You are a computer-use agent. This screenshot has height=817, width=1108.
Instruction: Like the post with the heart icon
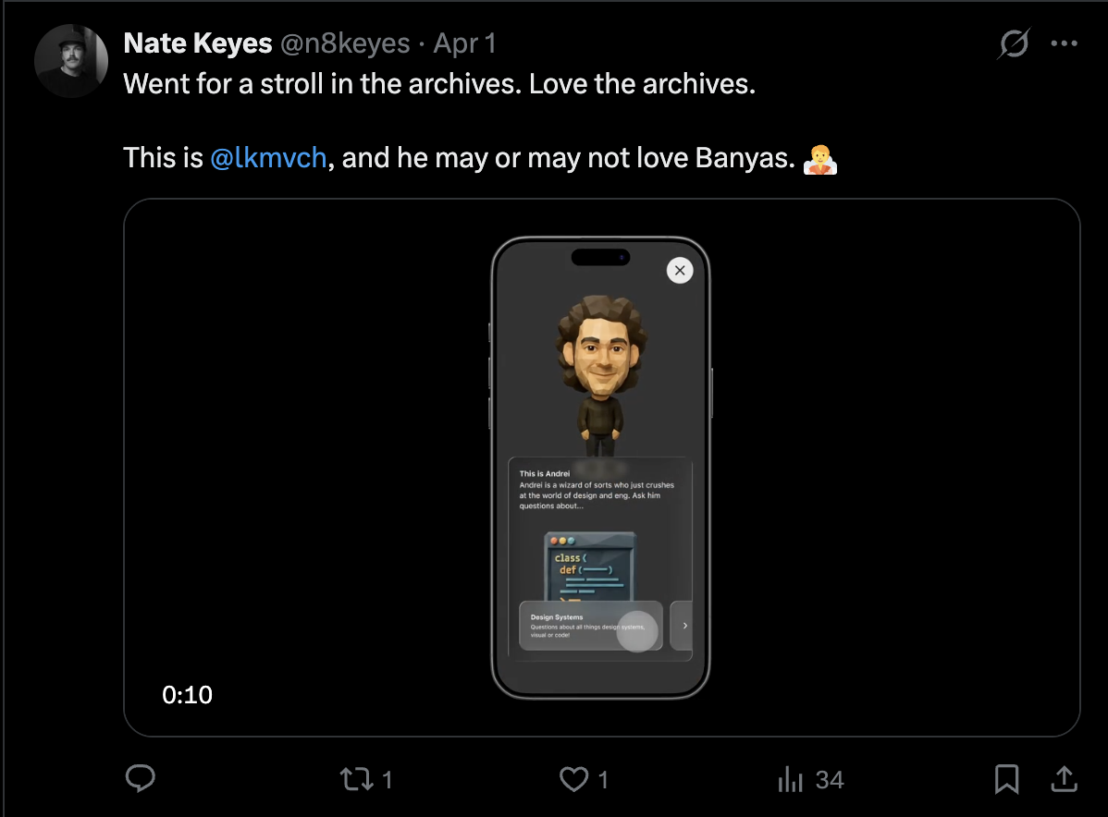[574, 779]
